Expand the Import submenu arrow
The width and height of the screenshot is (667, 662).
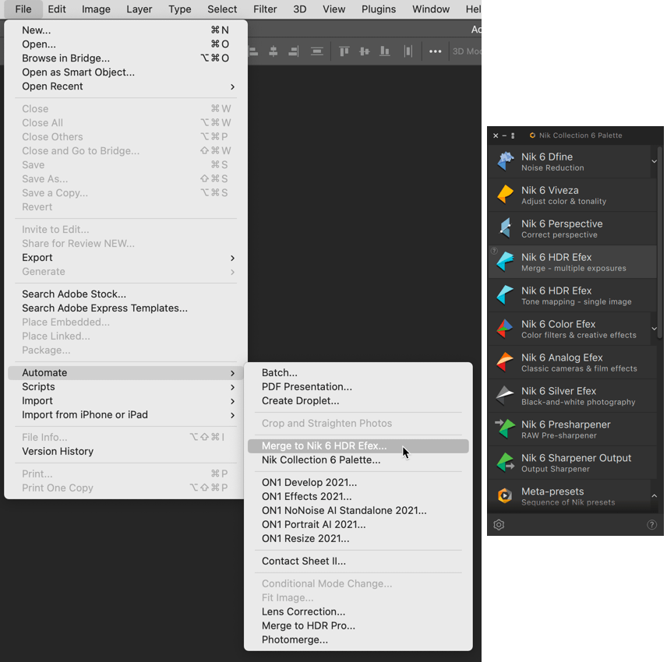[232, 401]
